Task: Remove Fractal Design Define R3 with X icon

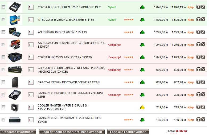Action: coord(203,82)
